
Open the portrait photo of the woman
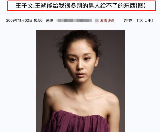80,81
